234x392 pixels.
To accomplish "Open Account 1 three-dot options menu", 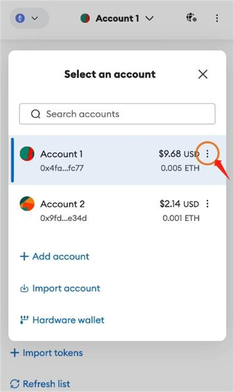I will [x=207, y=154].
